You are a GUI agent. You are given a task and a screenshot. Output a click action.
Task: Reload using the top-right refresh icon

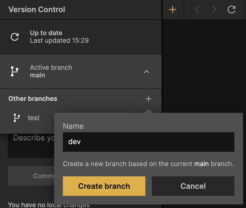[x=231, y=10]
